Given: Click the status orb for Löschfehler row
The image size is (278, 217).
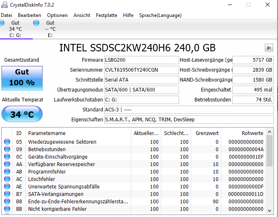Looking at the screenshot, I should click(x=7, y=179).
